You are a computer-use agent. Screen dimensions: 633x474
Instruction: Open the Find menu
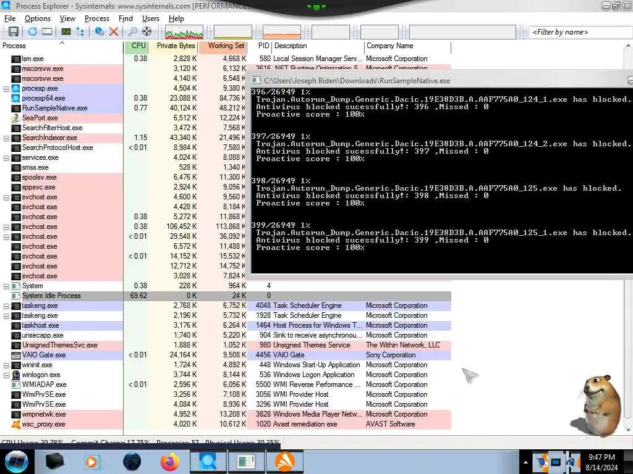125,19
